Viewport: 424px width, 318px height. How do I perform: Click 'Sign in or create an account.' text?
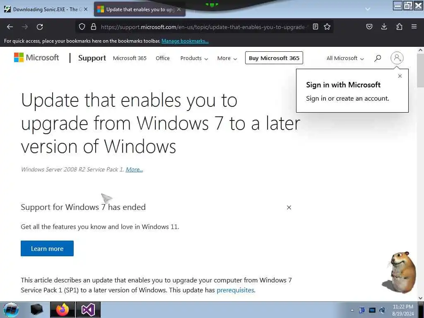347,99
